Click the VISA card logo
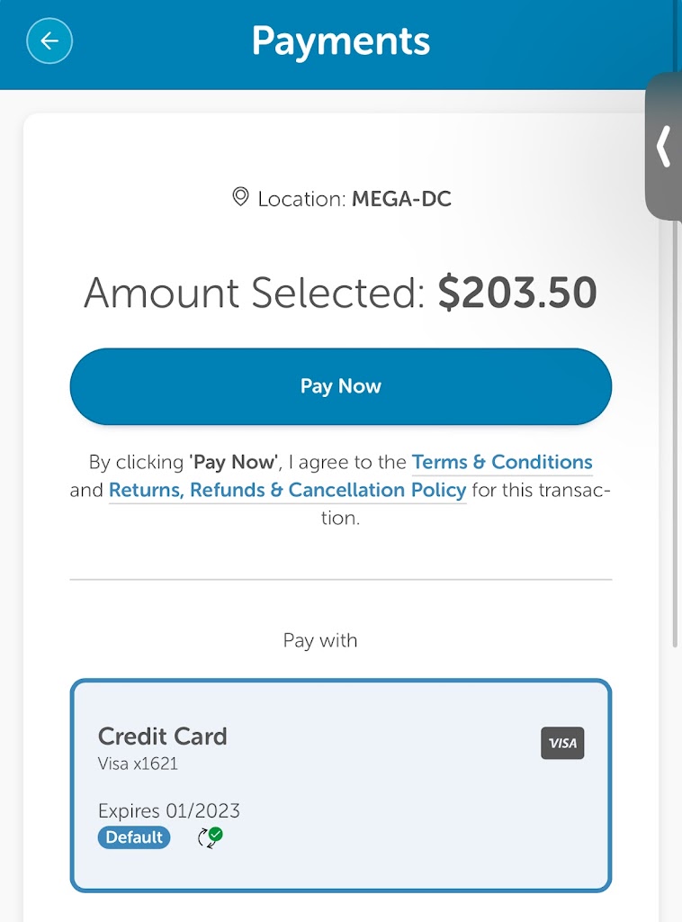The width and height of the screenshot is (682, 922). [562, 743]
